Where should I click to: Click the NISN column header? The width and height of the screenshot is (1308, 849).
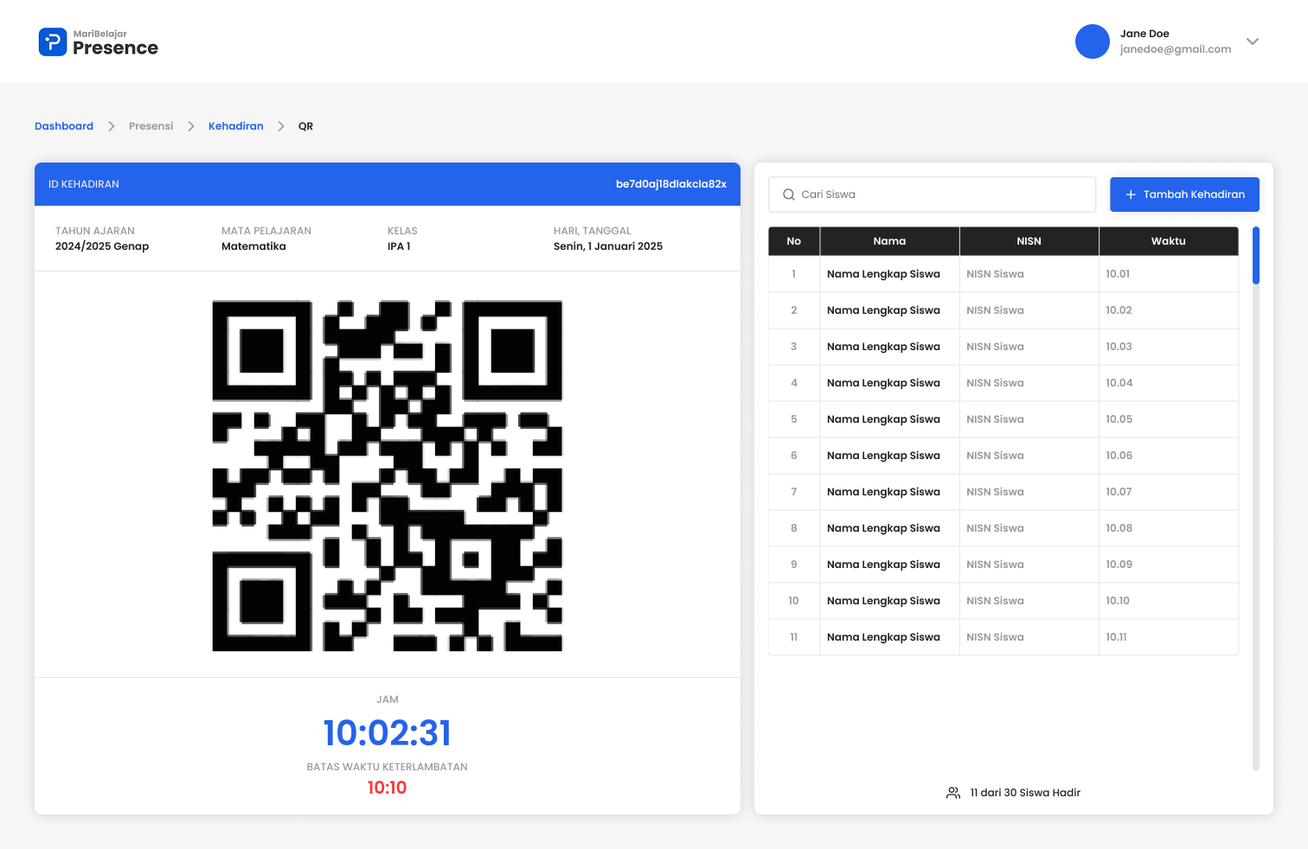1029,241
